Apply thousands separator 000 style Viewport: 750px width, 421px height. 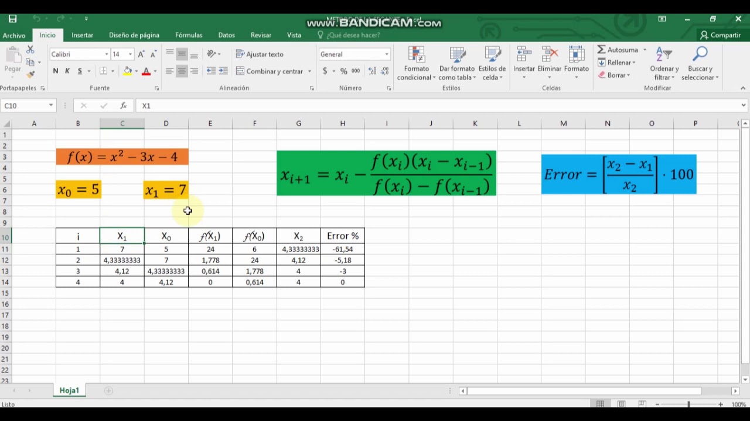point(356,71)
